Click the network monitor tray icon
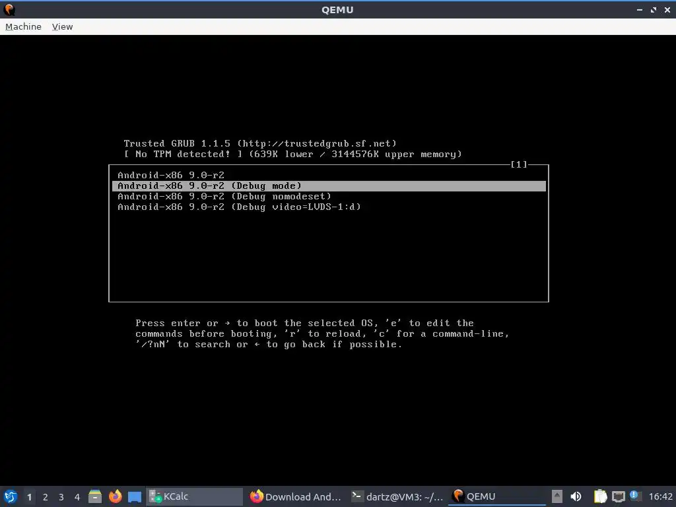Viewport: 676px width, 507px height. 618,496
